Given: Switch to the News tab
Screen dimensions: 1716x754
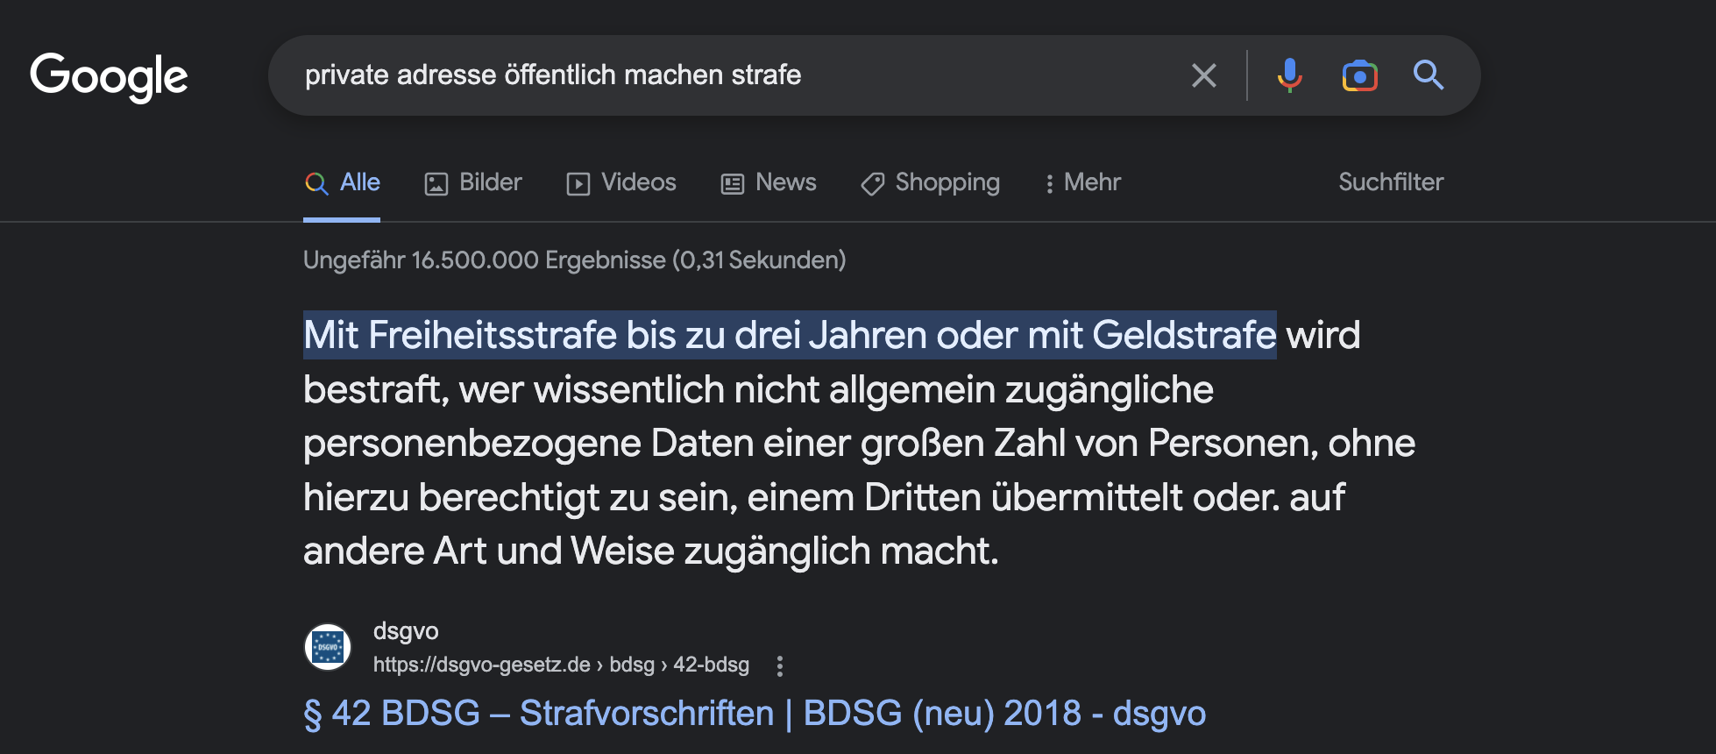Looking at the screenshot, I should click(769, 182).
